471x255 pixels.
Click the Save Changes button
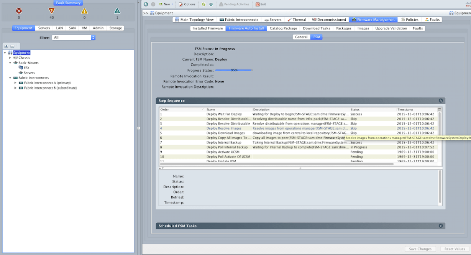point(420,248)
